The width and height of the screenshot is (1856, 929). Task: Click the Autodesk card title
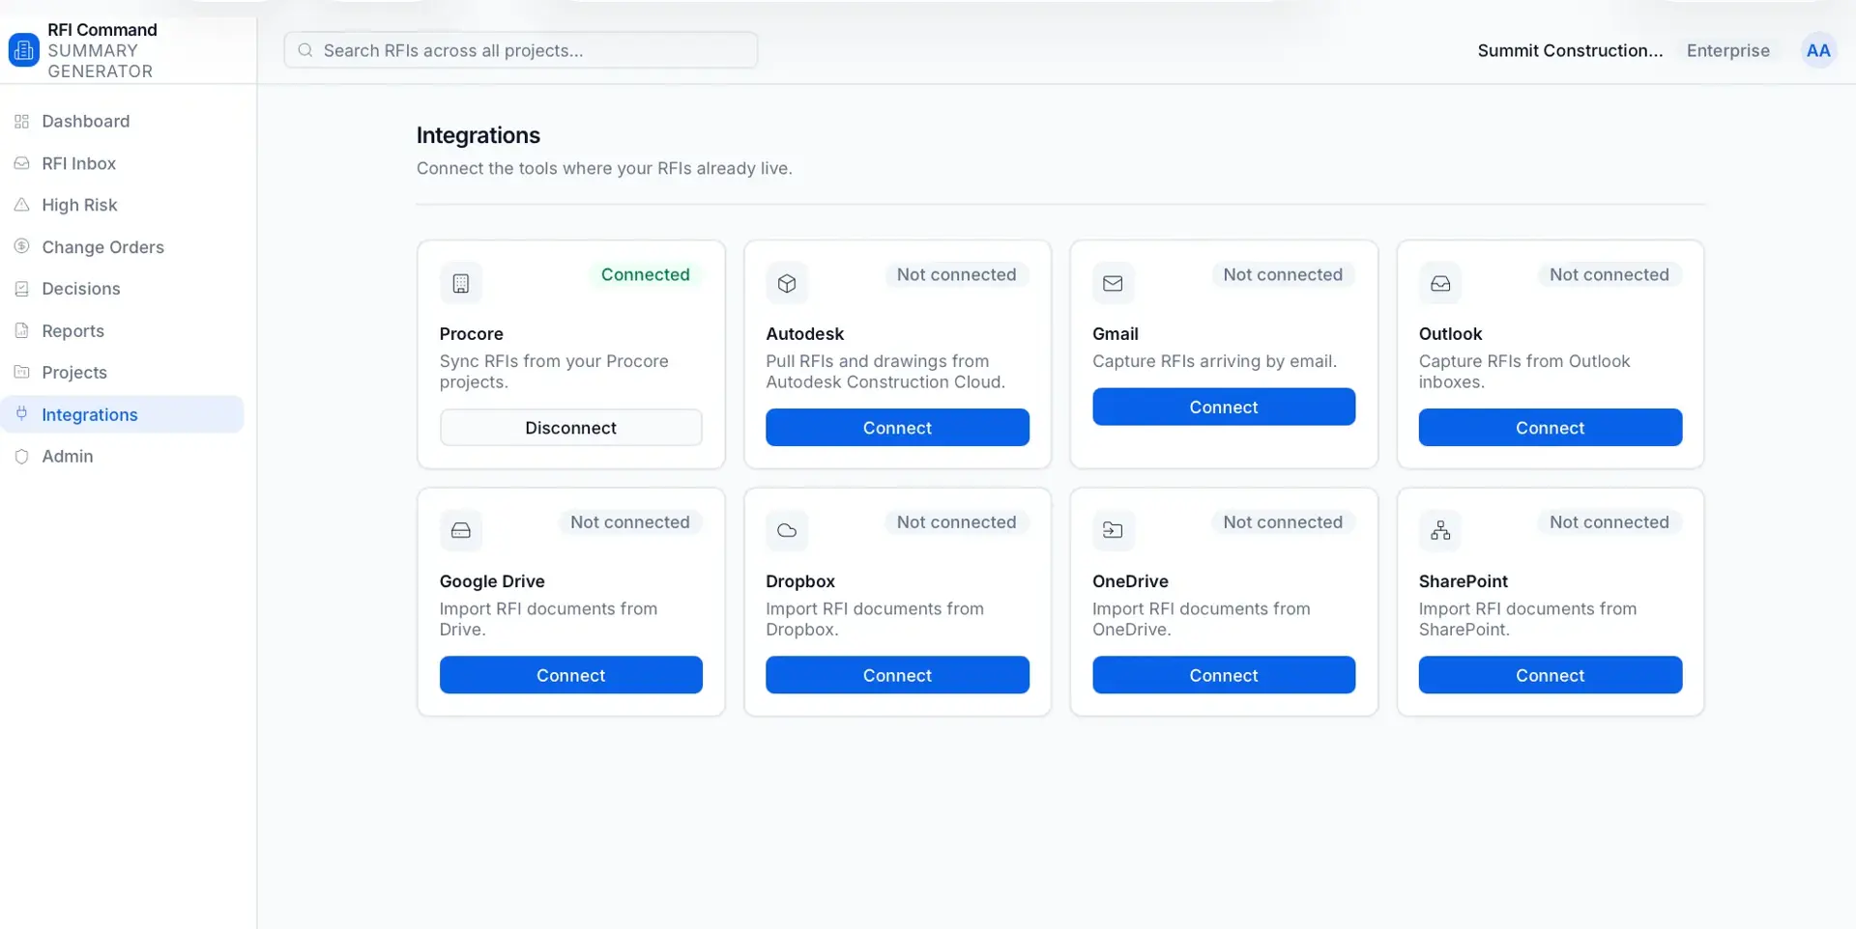pyautogui.click(x=804, y=334)
